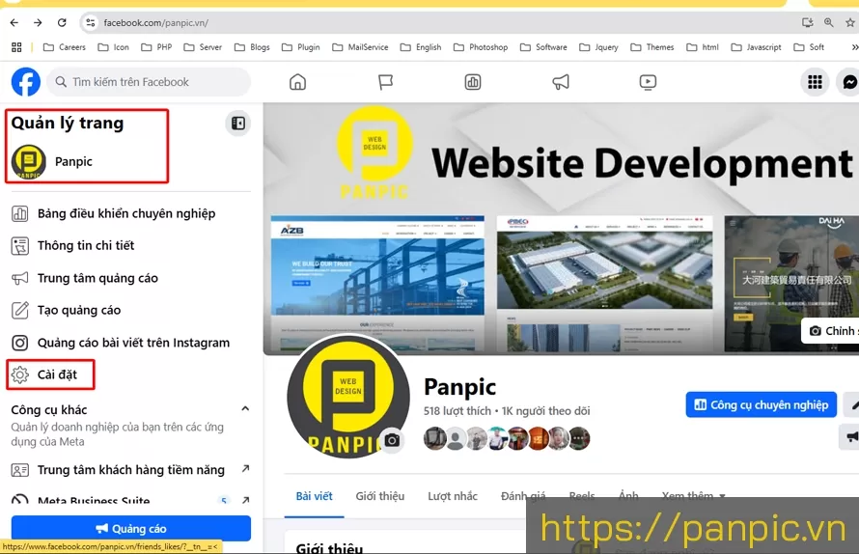The image size is (859, 554).
Task: Click the pencil edit button beside Công cụ chuyên nghiệp
Action: pos(852,405)
